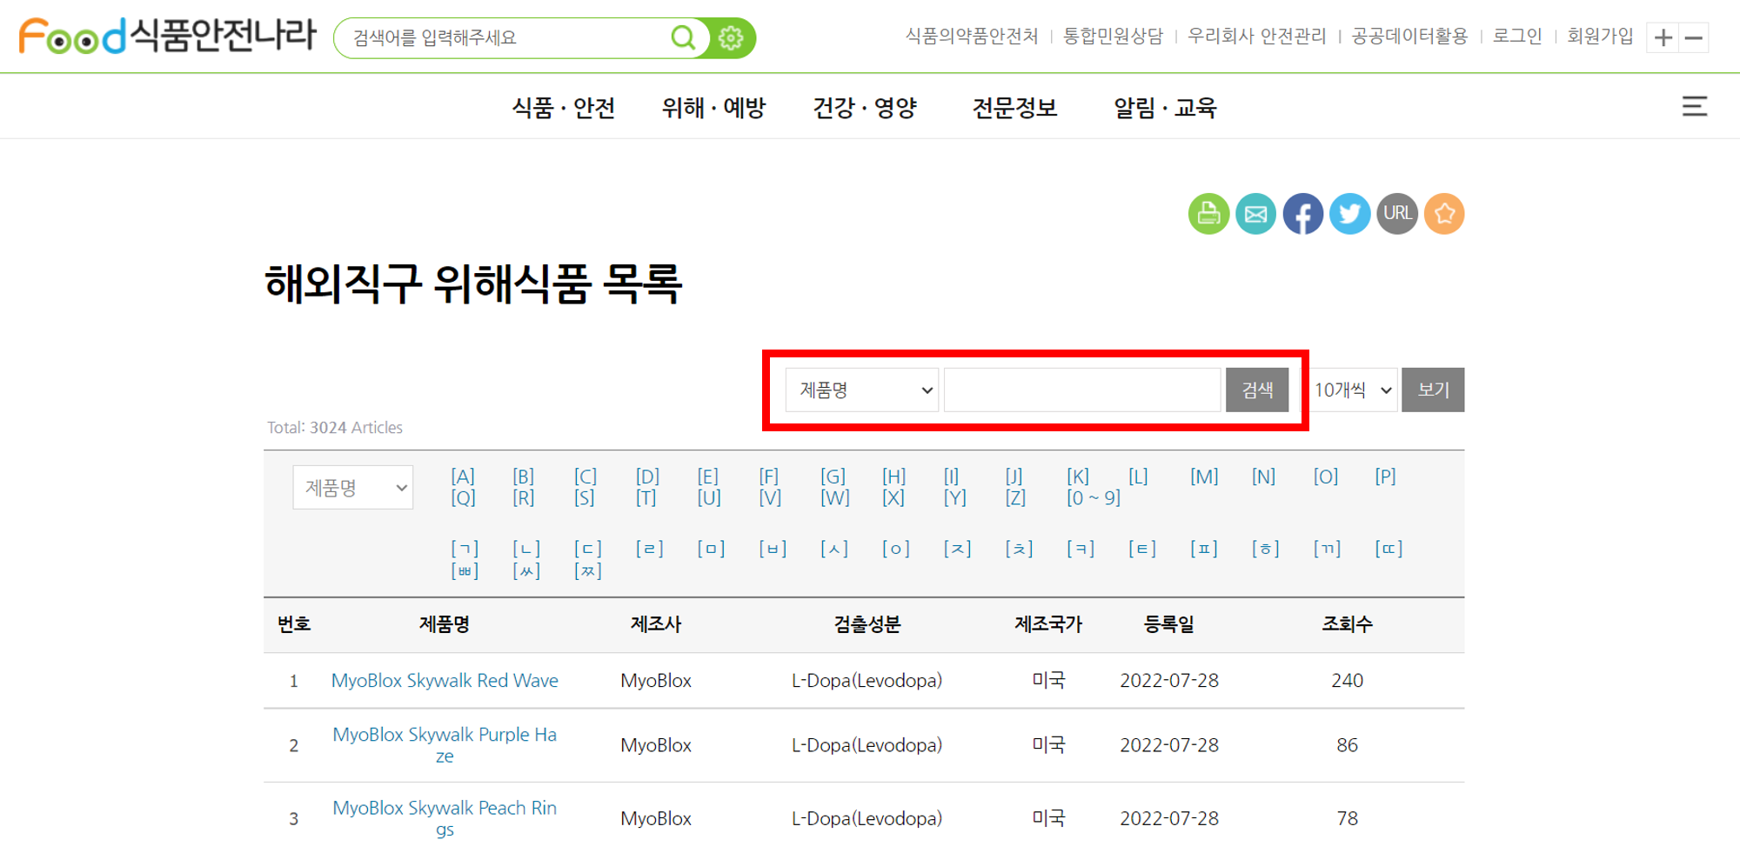1740x853 pixels.
Task: Open the MyoBlox Skywalk Red Wave product link
Action: coord(445,681)
